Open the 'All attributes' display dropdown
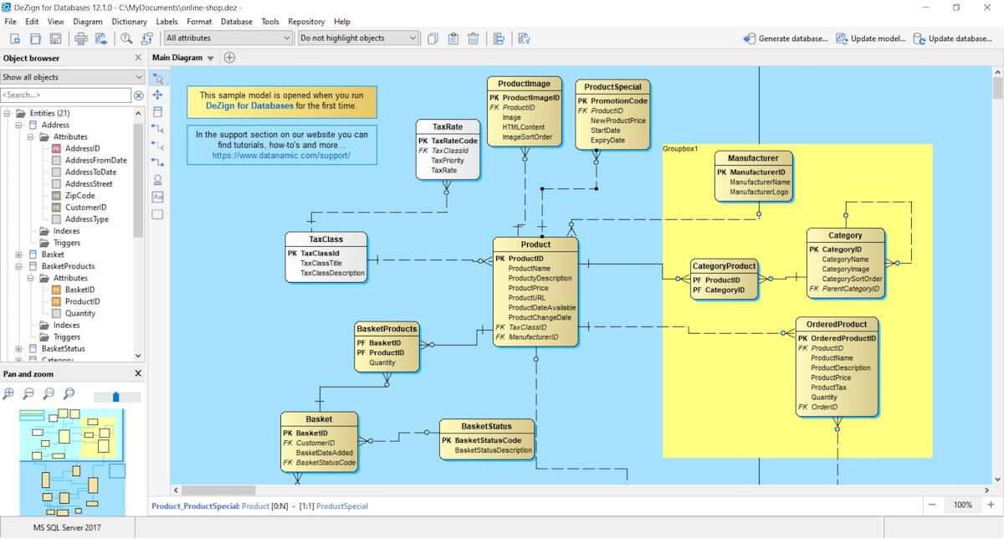This screenshot has width=1004, height=539. tap(228, 38)
